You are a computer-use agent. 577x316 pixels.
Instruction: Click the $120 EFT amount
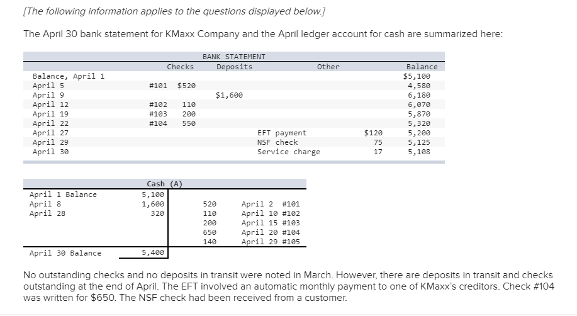click(x=373, y=133)
